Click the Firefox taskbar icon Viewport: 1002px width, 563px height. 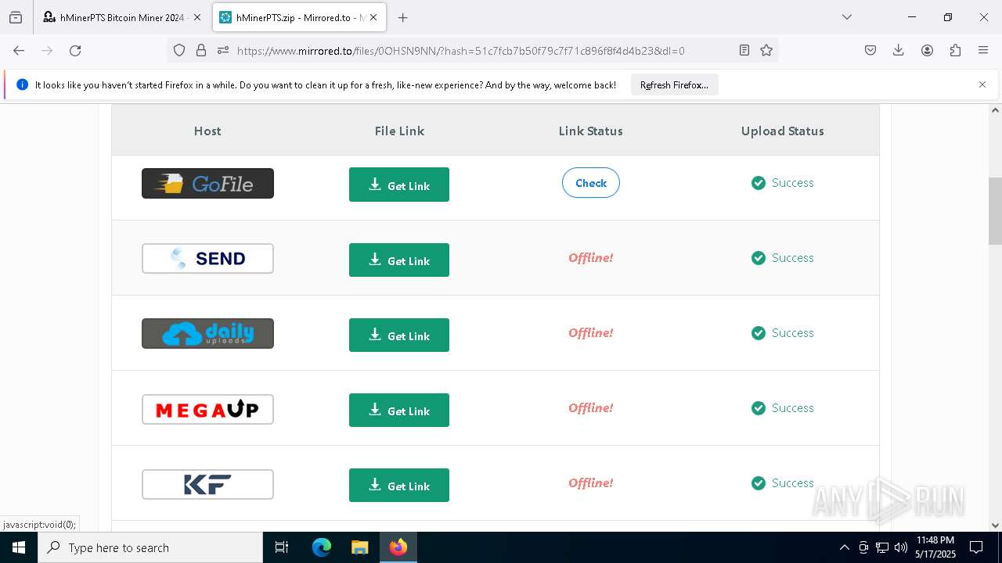398,547
